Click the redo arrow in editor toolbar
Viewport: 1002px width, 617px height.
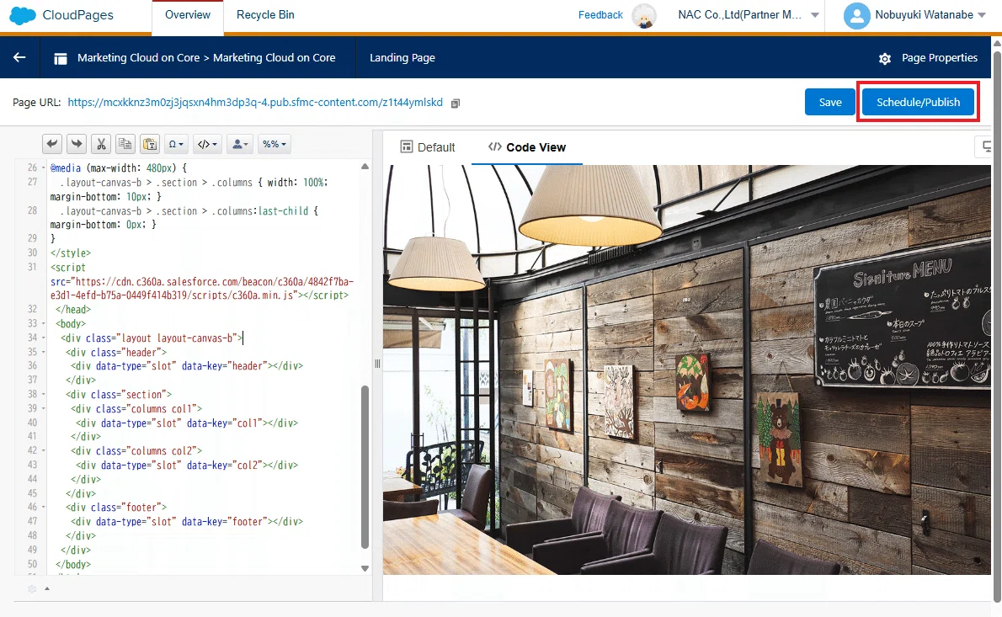click(77, 144)
